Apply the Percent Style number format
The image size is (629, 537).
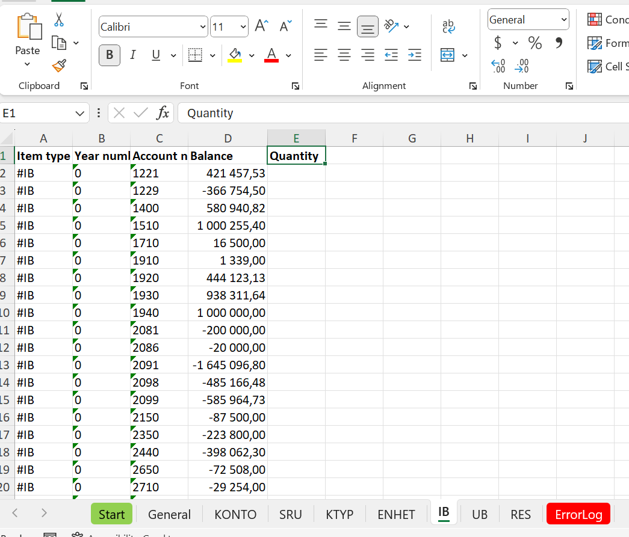534,43
